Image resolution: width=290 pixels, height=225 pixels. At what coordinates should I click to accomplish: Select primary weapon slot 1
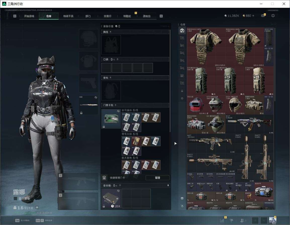78,182
